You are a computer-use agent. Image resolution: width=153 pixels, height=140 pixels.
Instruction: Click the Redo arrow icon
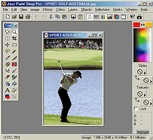click(44, 17)
